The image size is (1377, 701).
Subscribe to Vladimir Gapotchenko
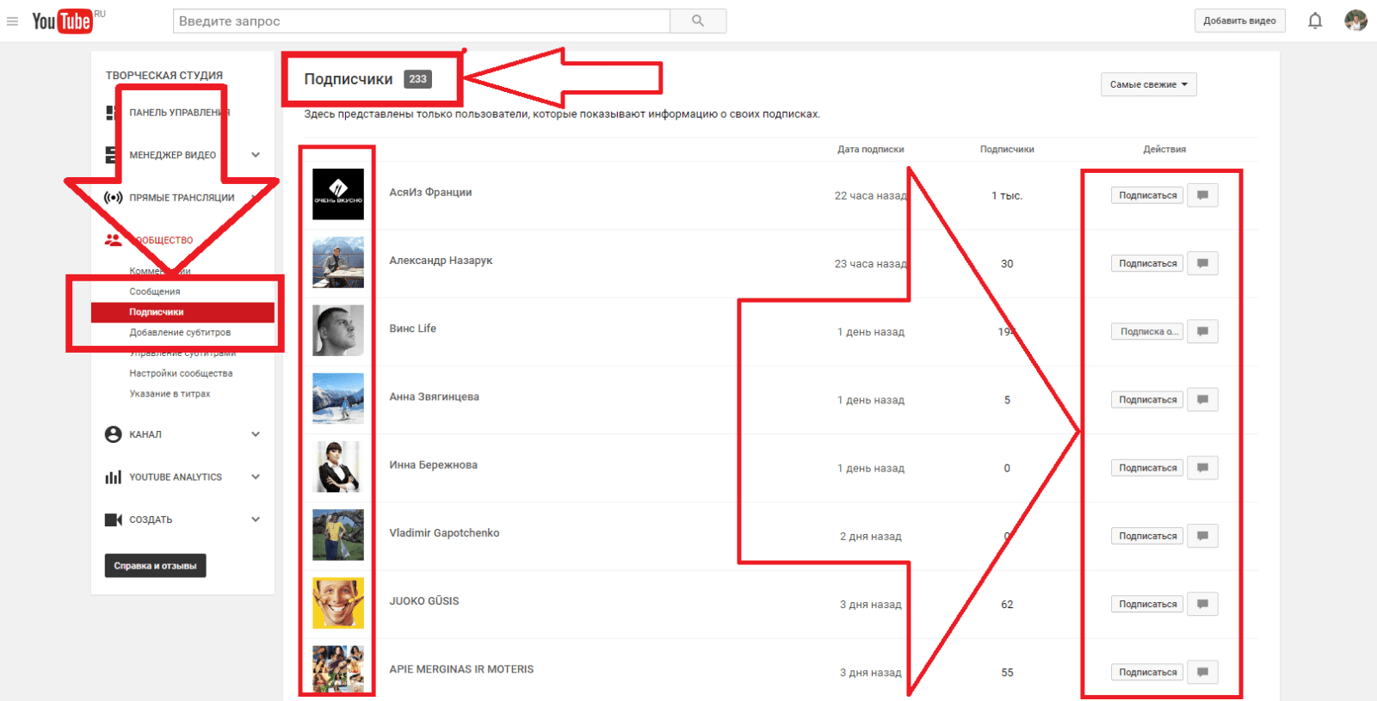pos(1147,536)
